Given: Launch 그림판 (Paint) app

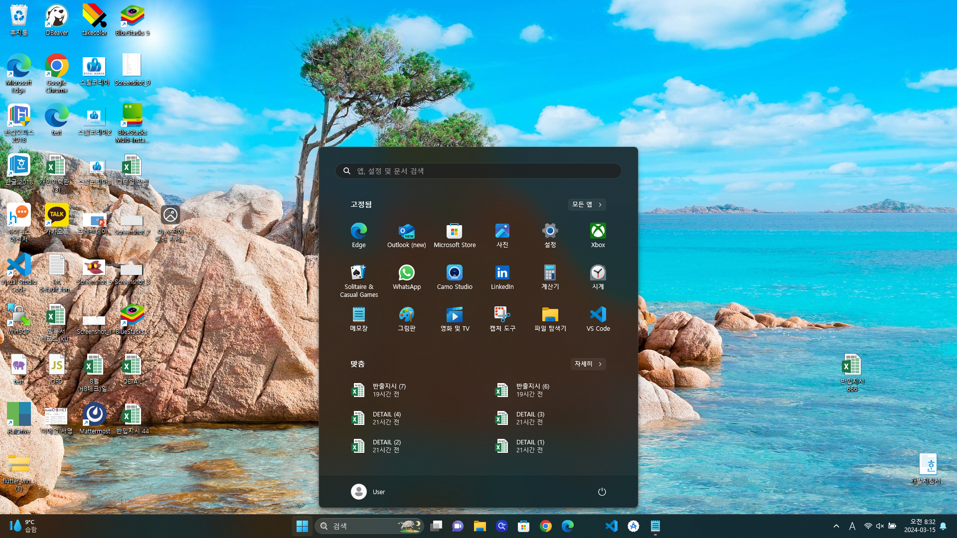Looking at the screenshot, I should pyautogui.click(x=407, y=319).
